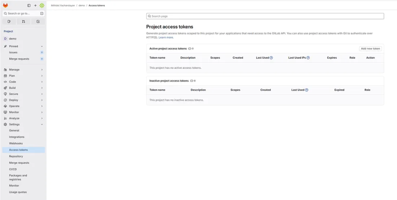
Task: Open the to-do list icon
Action: (x=38, y=22)
